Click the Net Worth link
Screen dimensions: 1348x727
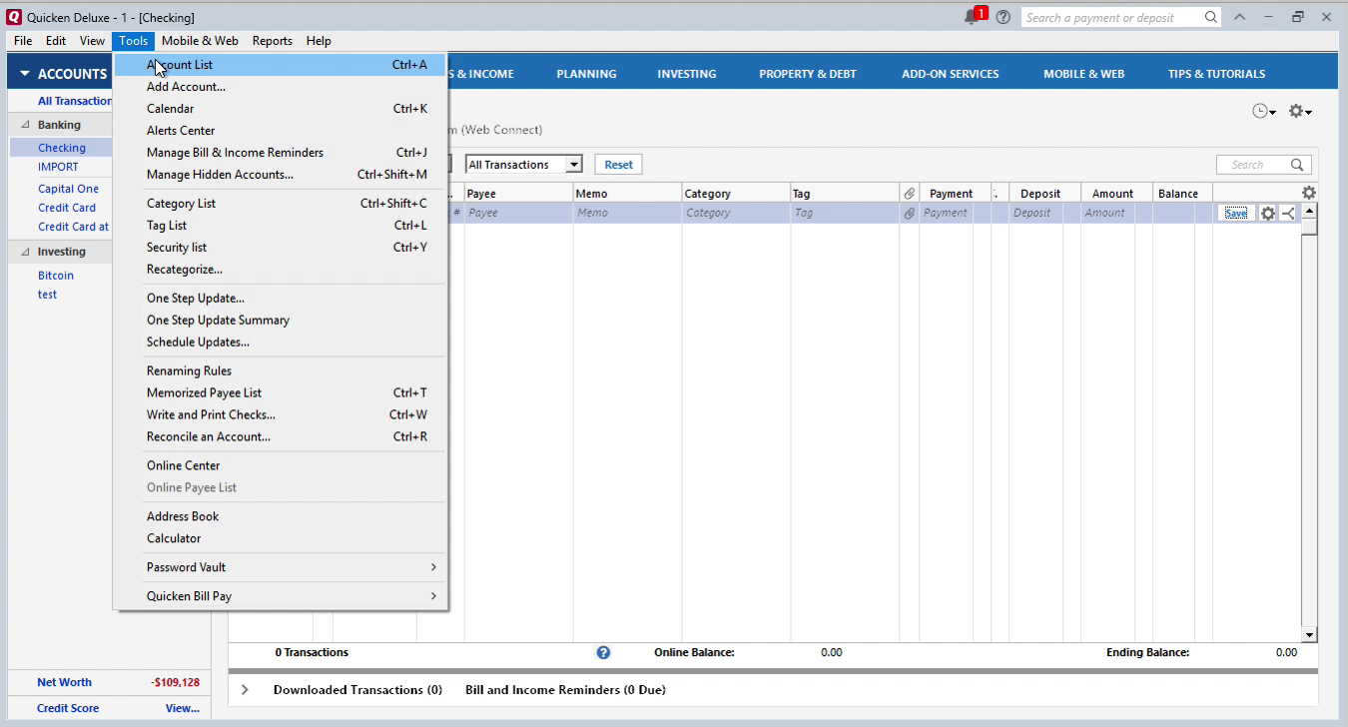pyautogui.click(x=64, y=683)
